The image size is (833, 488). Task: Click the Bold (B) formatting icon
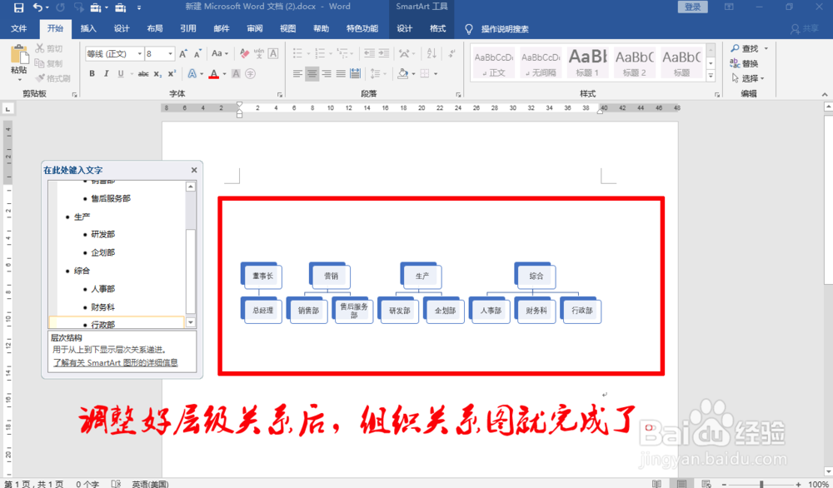(92, 73)
